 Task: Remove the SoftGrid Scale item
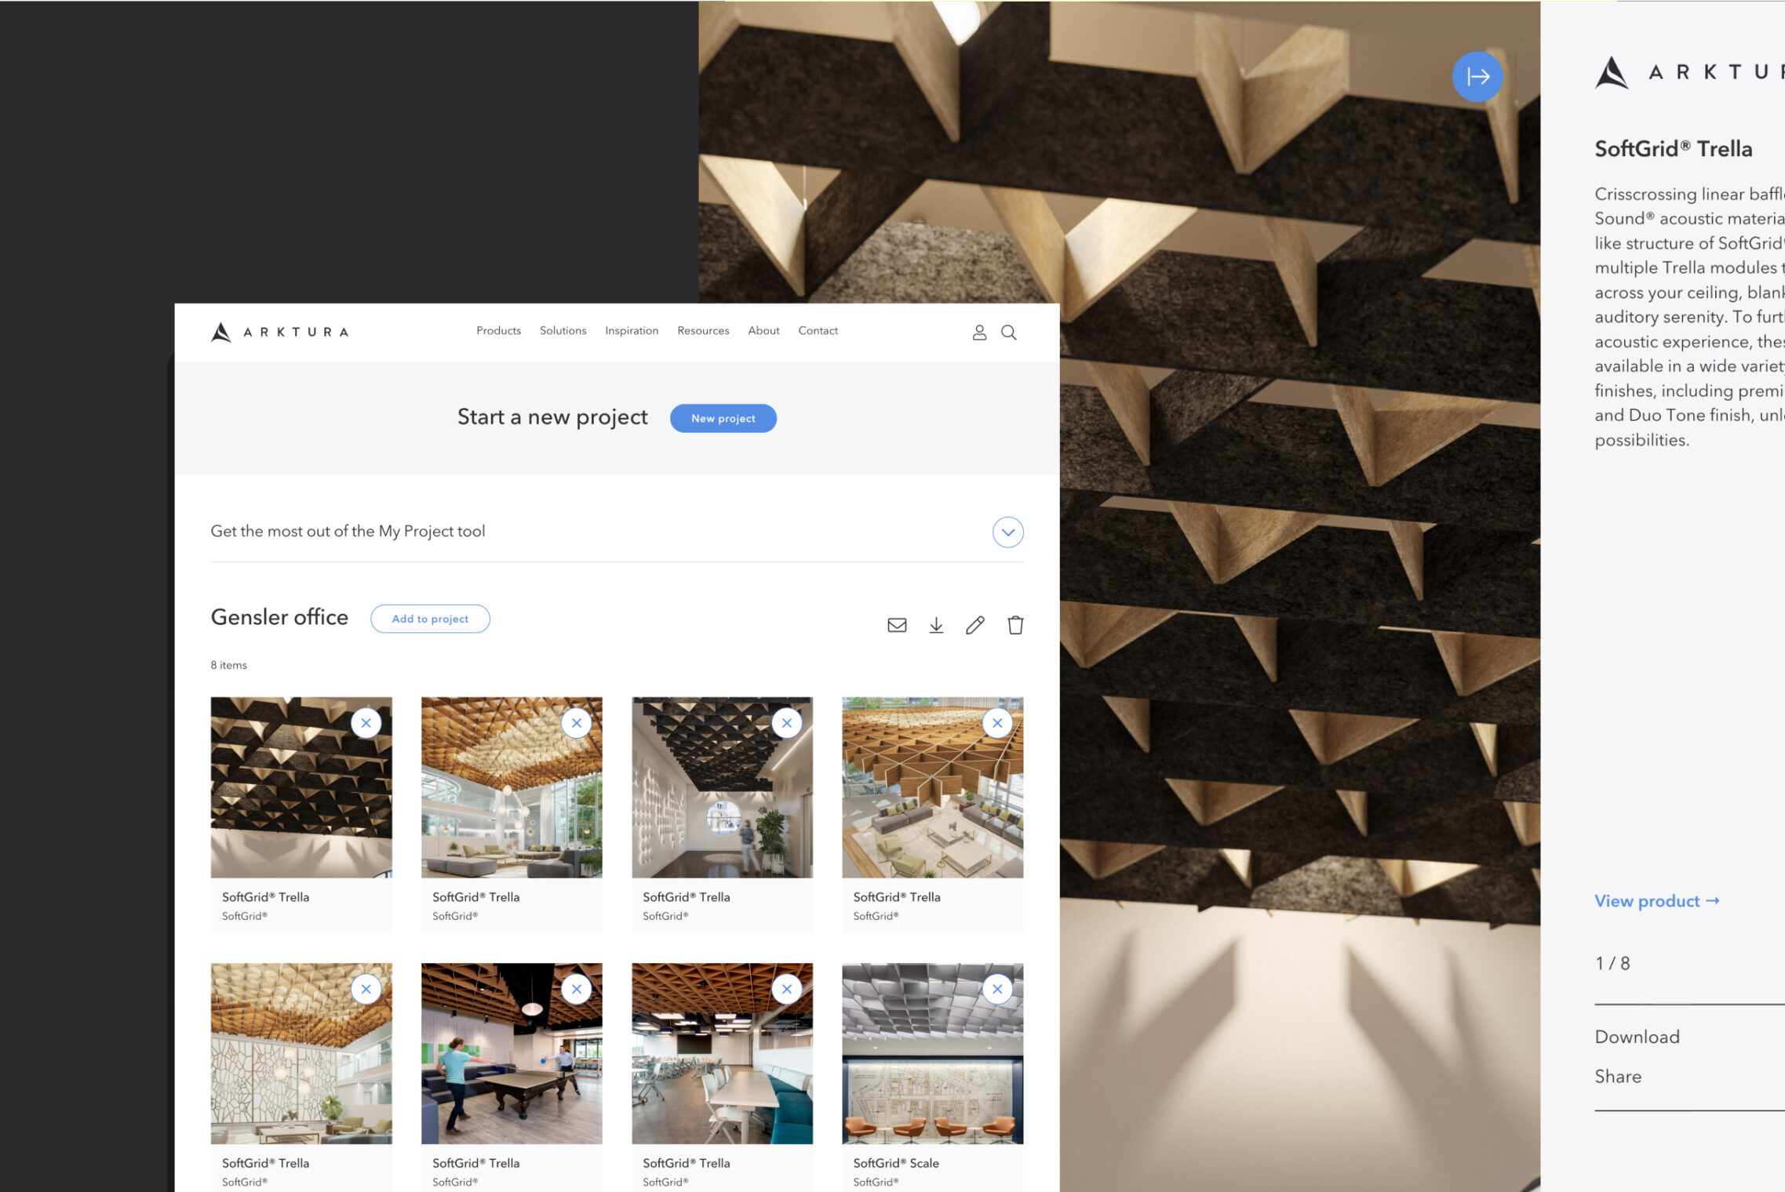coord(996,989)
